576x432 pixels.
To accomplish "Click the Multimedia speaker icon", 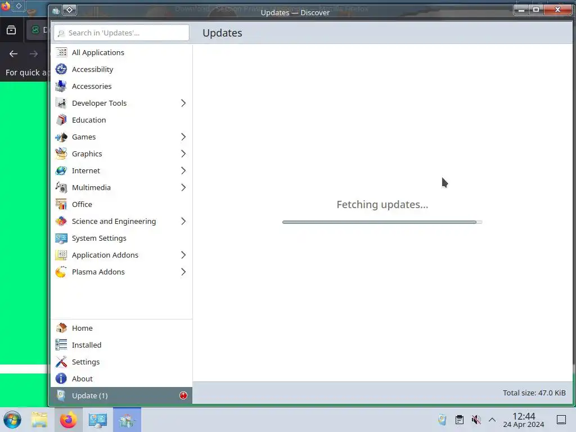I will 61,188.
